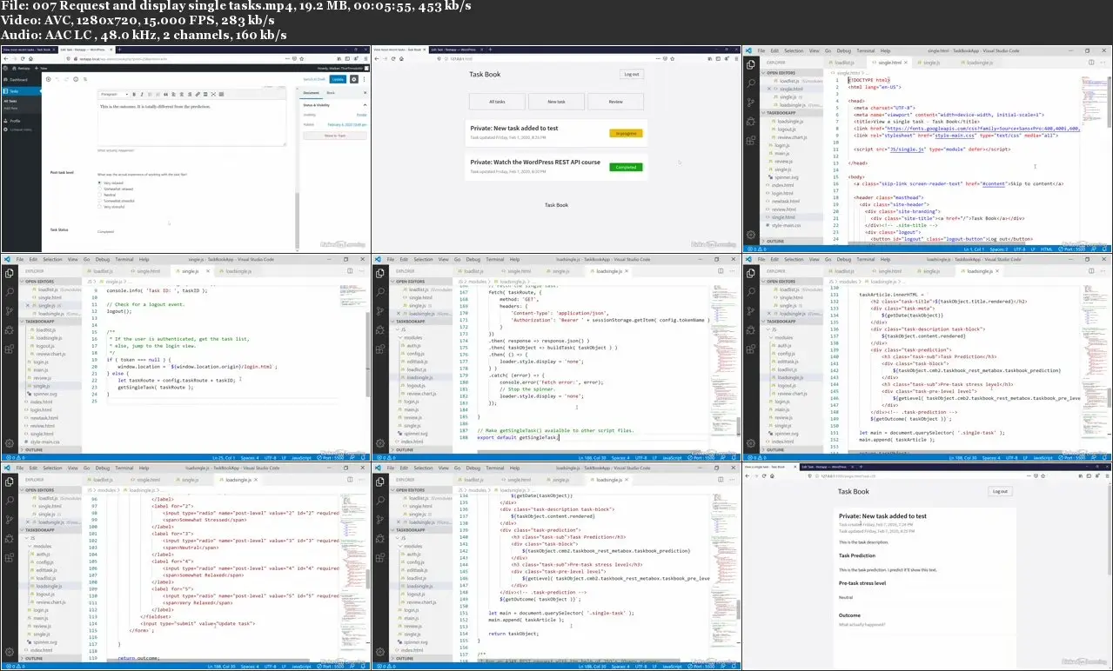The height and width of the screenshot is (671, 1113).
Task: Open style-main.css in single.html frame explorer
Action: click(786, 225)
